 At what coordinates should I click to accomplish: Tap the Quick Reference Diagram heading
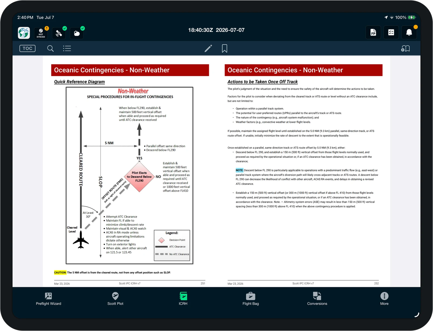[79, 82]
